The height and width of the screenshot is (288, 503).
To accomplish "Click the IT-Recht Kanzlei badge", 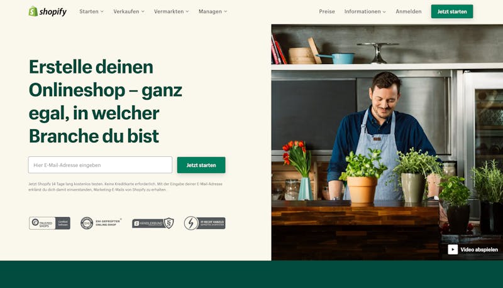I will tap(205, 223).
